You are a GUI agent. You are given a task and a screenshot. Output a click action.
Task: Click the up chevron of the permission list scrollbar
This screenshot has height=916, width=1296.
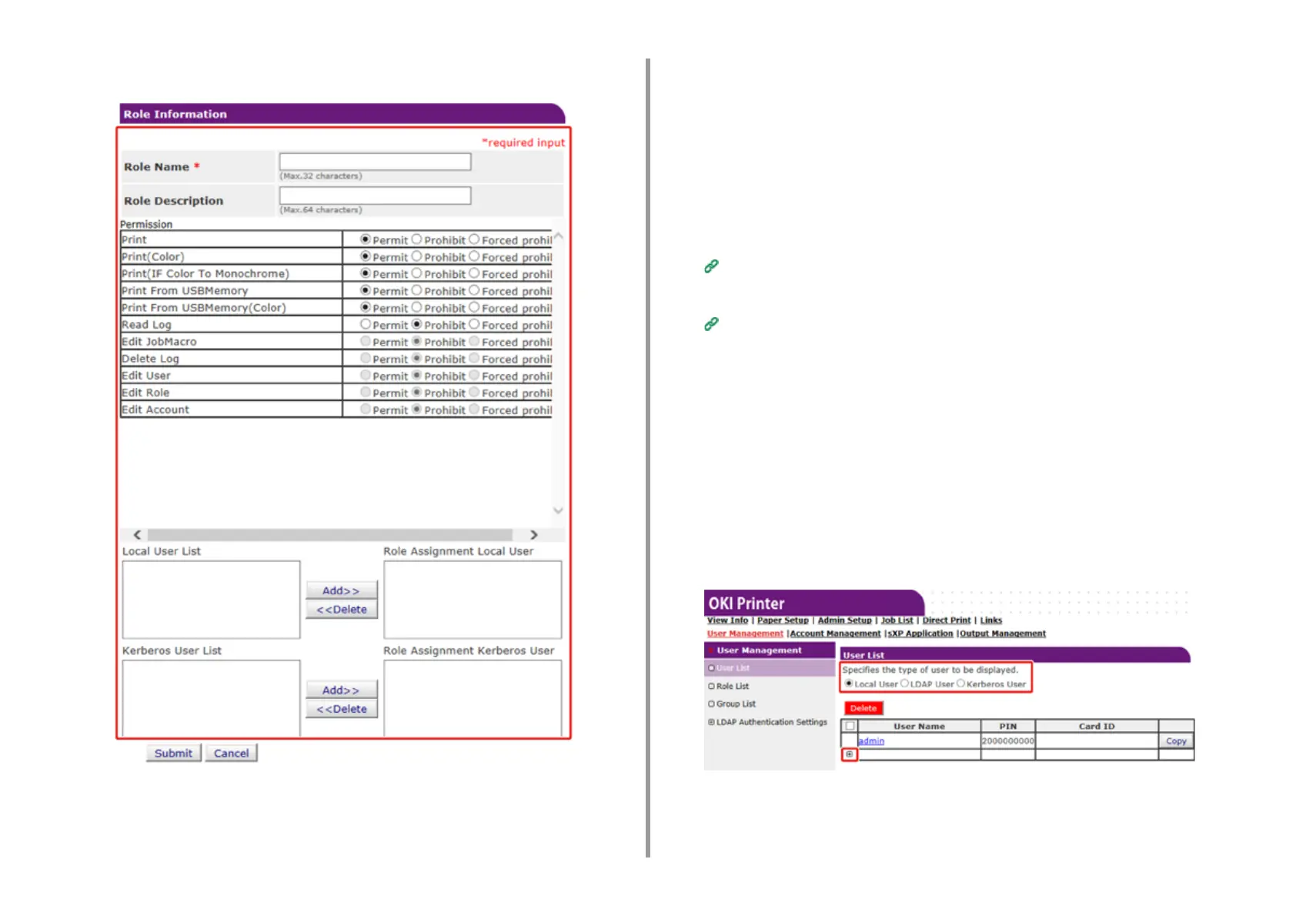(x=558, y=236)
